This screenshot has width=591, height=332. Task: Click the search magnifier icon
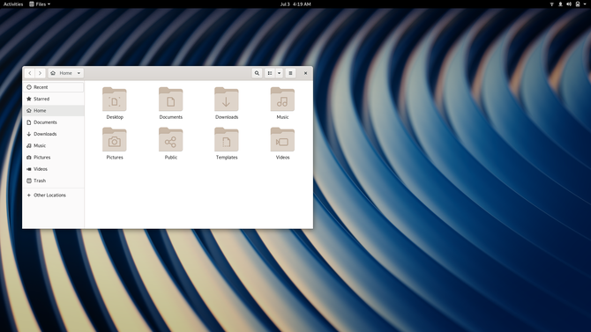pyautogui.click(x=257, y=73)
